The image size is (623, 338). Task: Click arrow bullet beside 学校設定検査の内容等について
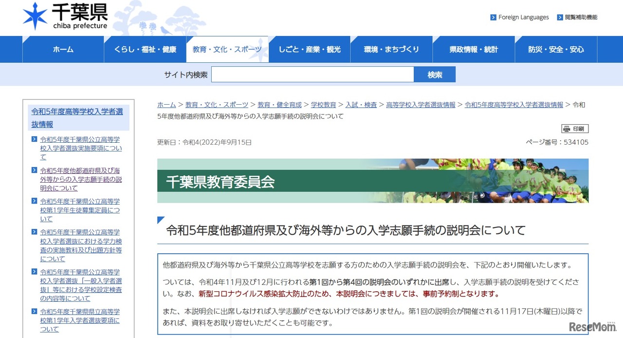[x=34, y=272]
